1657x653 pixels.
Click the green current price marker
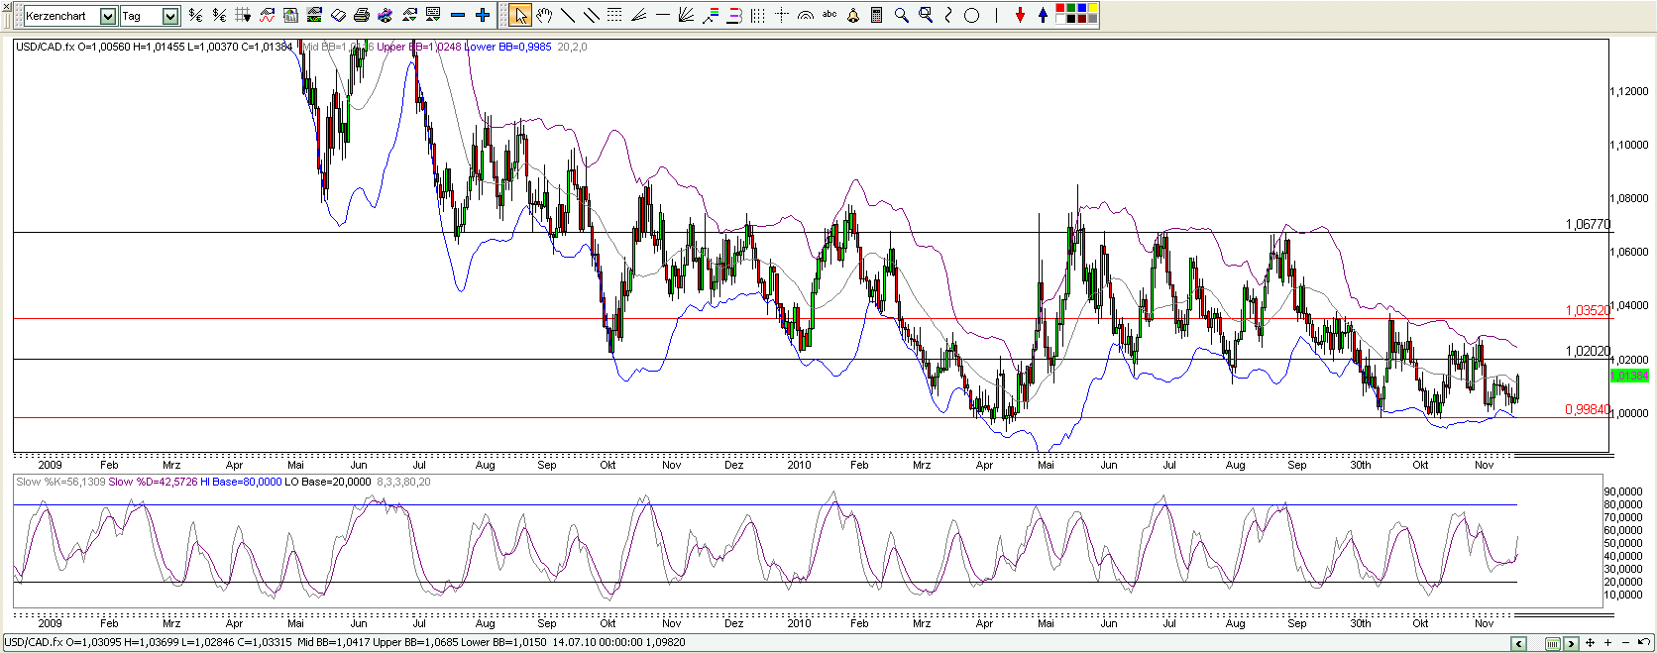(1629, 377)
